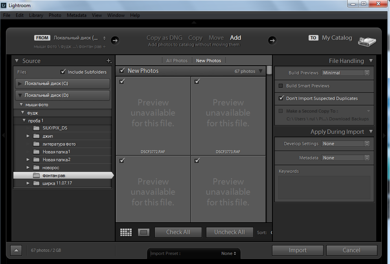Uncheck the New Photos group checkbox
Viewport: 390px width, 264px height.
click(x=122, y=71)
